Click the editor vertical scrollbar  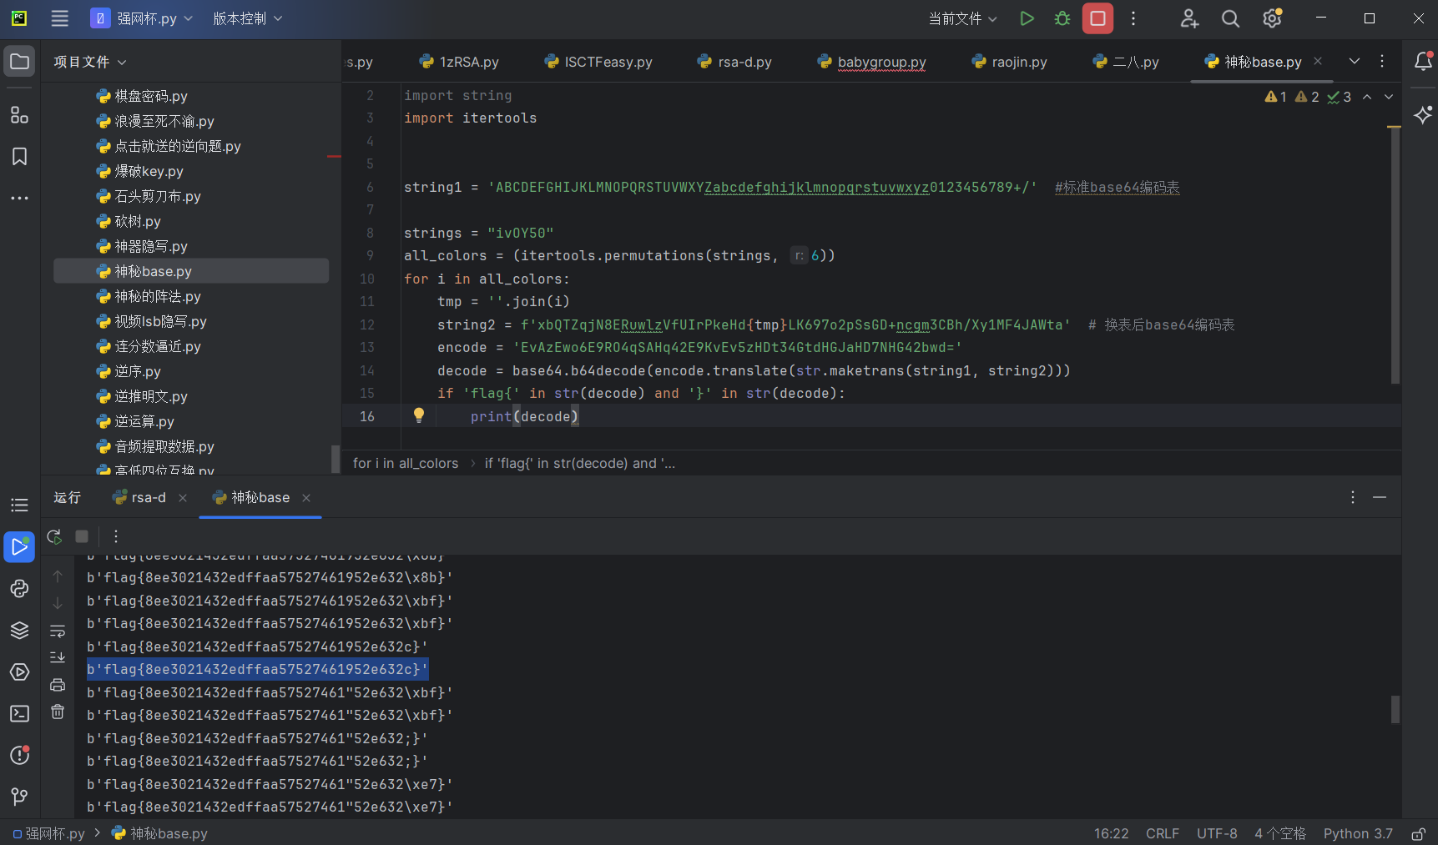1395,254
